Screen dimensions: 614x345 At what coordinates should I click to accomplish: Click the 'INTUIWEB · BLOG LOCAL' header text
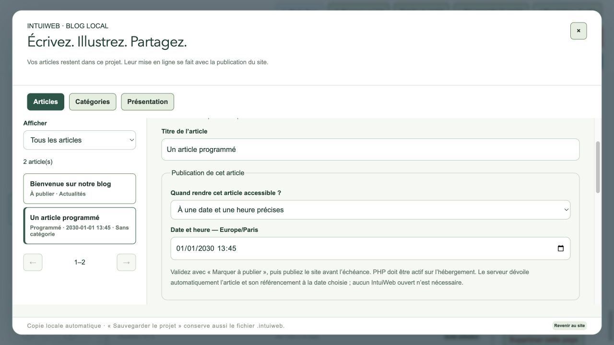(68, 26)
